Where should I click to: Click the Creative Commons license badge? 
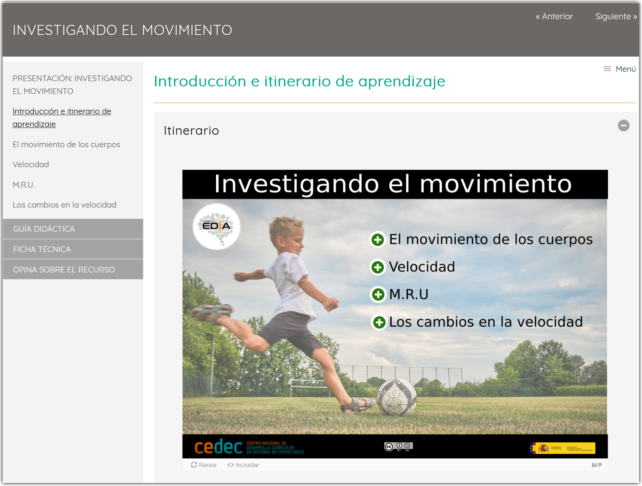tap(398, 447)
